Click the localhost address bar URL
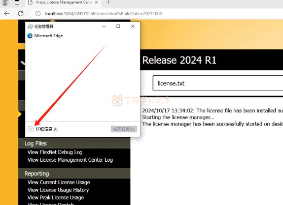Viewport: 283px width, 205px height. [x=103, y=14]
